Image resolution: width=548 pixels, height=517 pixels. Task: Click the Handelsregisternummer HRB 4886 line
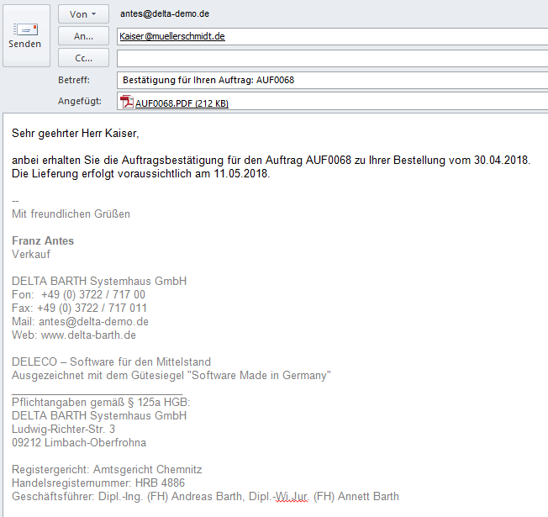tap(98, 483)
